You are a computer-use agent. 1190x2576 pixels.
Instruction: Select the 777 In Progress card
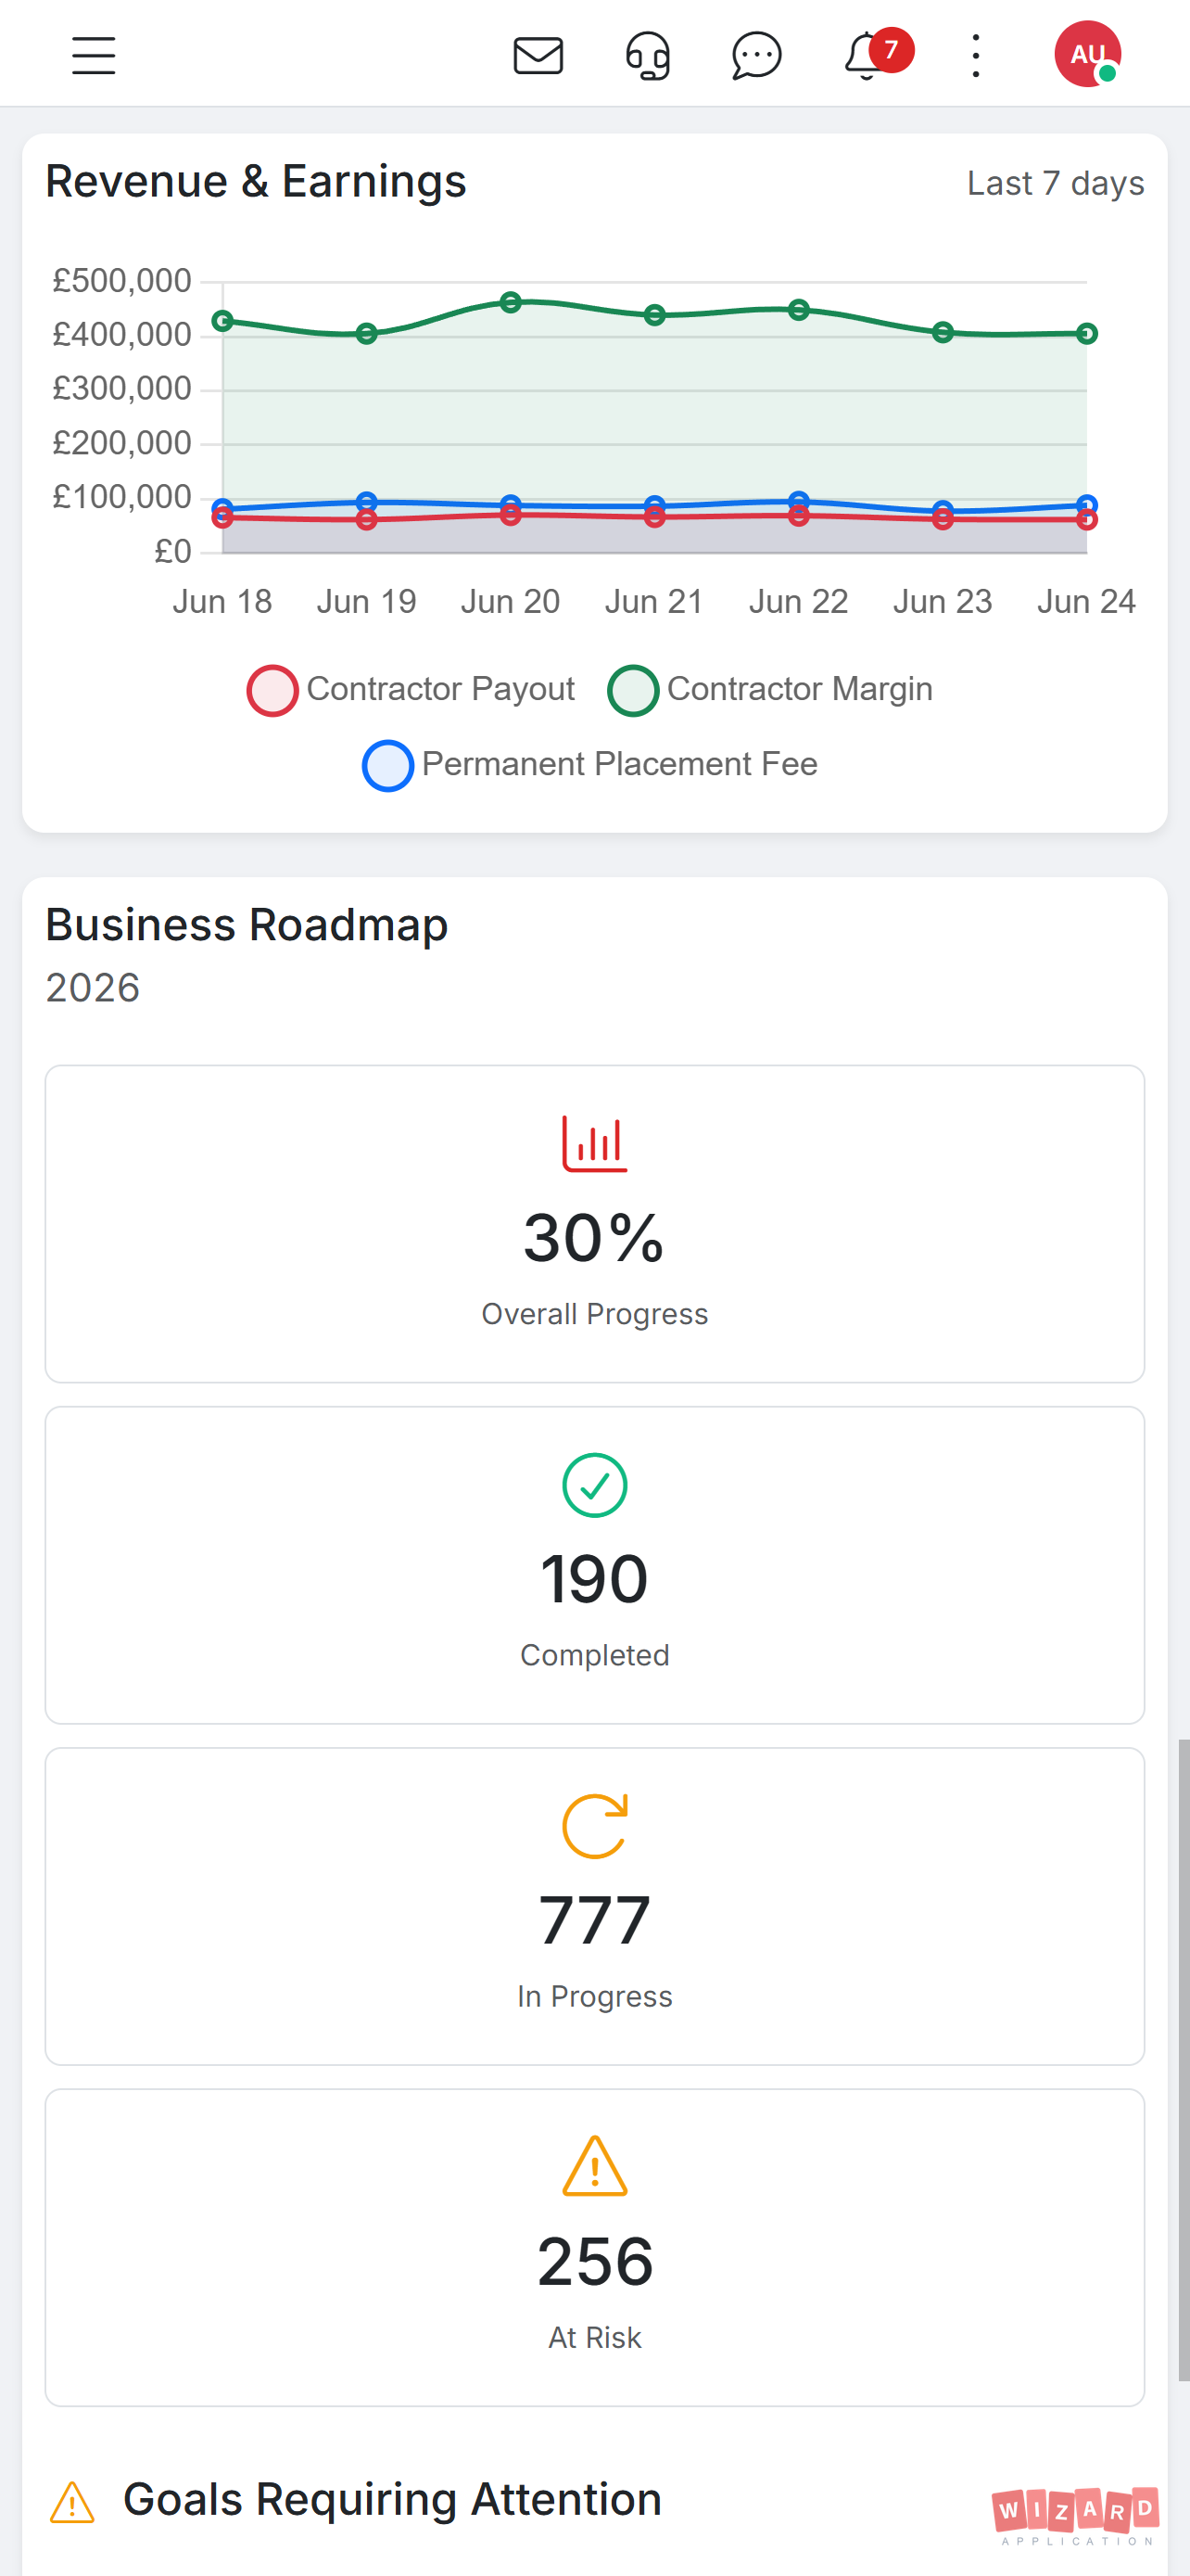[594, 1906]
